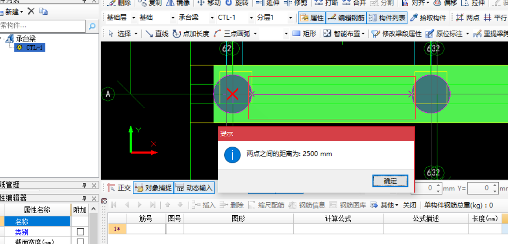The width and height of the screenshot is (508, 244).
Task: Choose the 点加长度 drawing tool
Action: pyautogui.click(x=191, y=34)
